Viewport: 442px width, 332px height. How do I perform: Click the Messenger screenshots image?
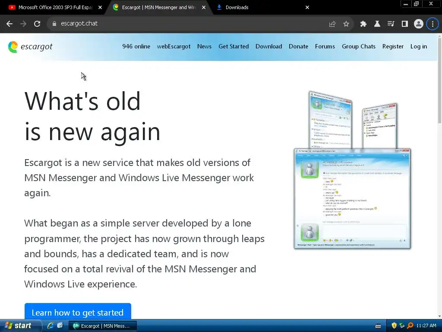pos(352,170)
